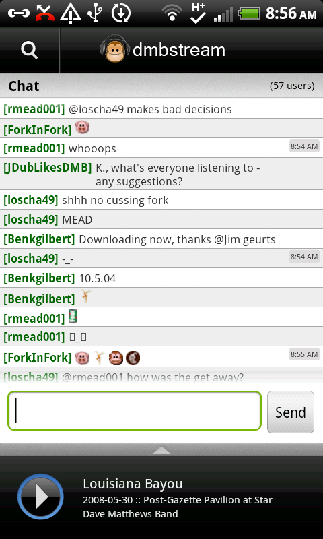Tap the battery emoji from rmead001
The image size is (323, 539).
[x=73, y=315]
